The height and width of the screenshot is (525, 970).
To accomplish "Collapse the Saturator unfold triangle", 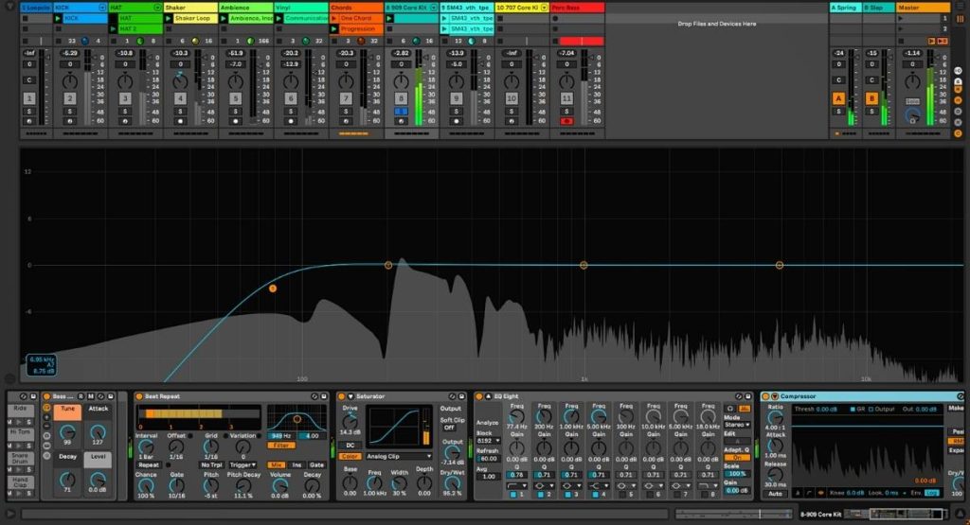I will click(x=350, y=396).
